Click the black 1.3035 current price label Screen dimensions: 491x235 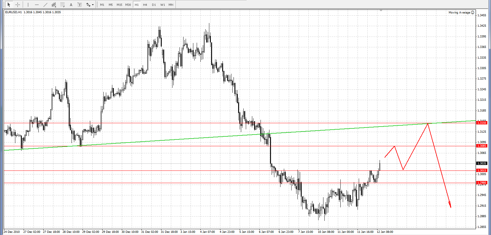point(481,163)
